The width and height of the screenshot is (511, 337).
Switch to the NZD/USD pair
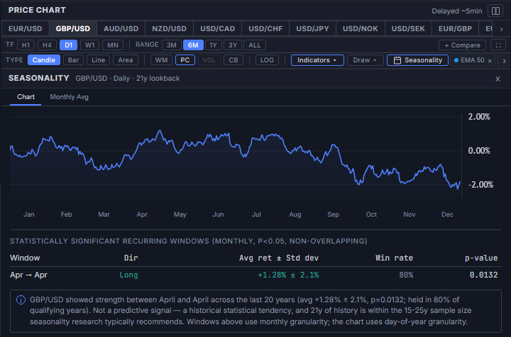pyautogui.click(x=169, y=28)
